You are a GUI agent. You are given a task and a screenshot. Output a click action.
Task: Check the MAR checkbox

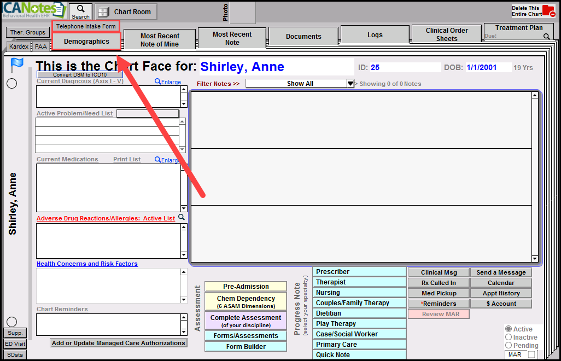[x=531, y=354]
